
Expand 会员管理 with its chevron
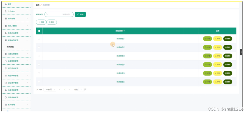pos(27,19)
